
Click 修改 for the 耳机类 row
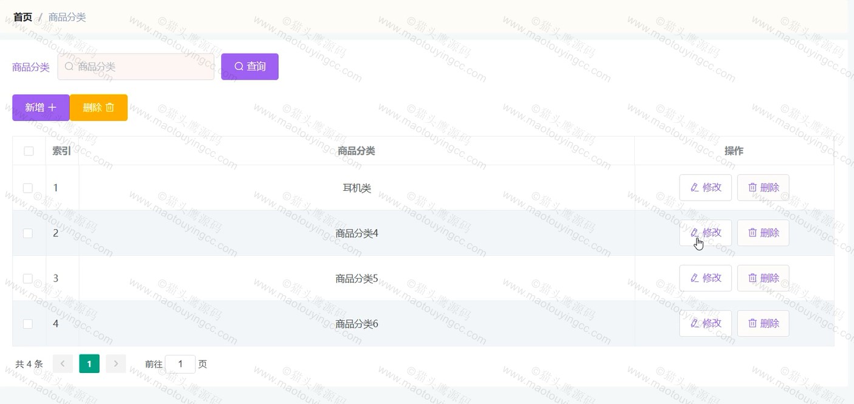click(x=705, y=188)
